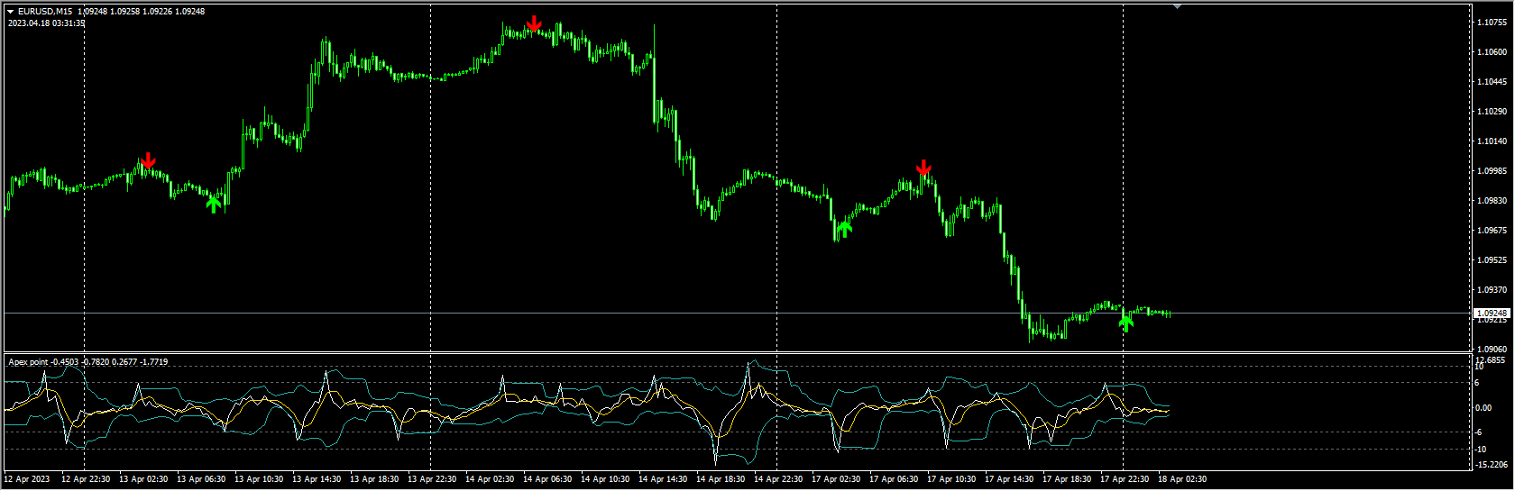Image resolution: width=1515 pixels, height=491 pixels.
Task: Click the -15.2206 indicator scale minimum value
Action: [1492, 465]
